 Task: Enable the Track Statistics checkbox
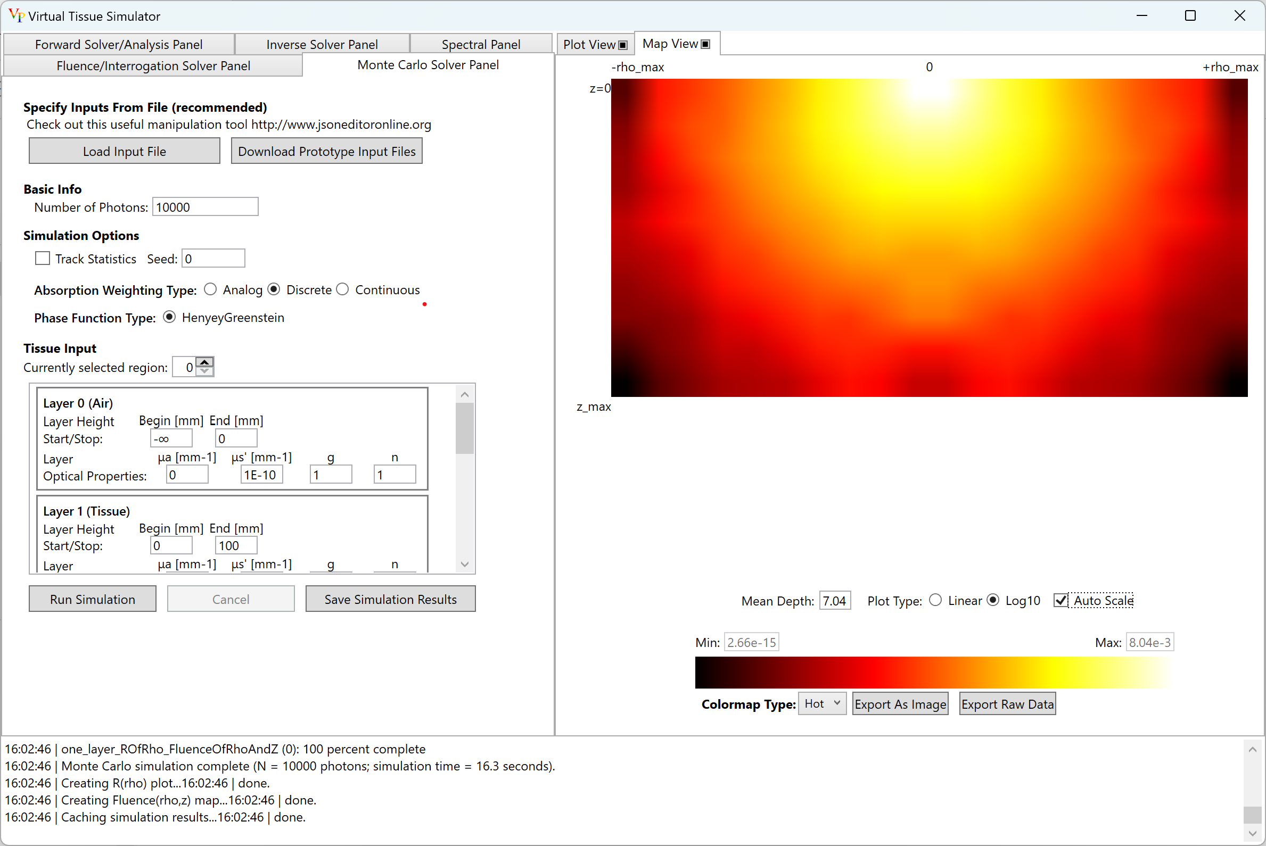(42, 260)
